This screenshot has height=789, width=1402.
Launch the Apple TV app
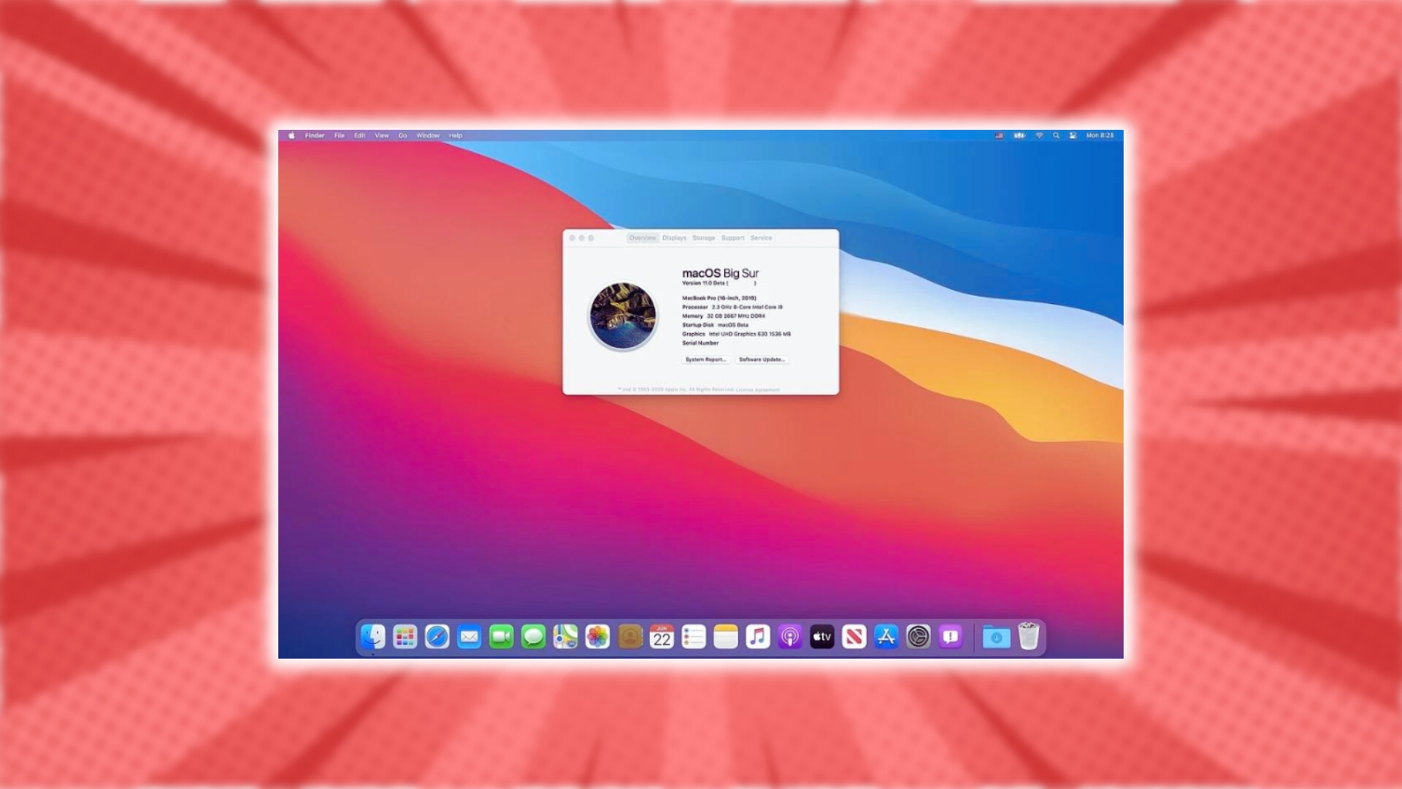(x=822, y=637)
